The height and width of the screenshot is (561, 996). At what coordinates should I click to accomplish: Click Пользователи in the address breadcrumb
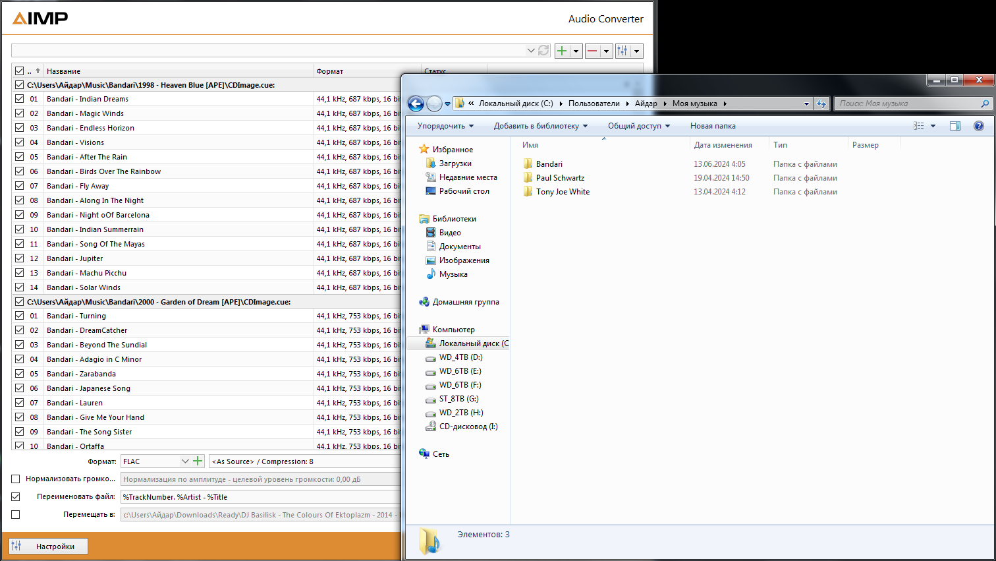(x=594, y=103)
